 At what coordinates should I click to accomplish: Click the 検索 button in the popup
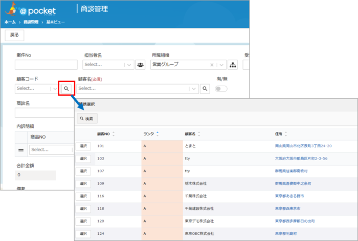pyautogui.click(x=86, y=119)
